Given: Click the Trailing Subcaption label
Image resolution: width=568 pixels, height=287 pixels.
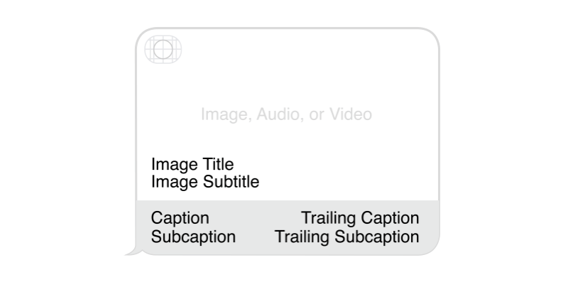Looking at the screenshot, I should click(347, 237).
